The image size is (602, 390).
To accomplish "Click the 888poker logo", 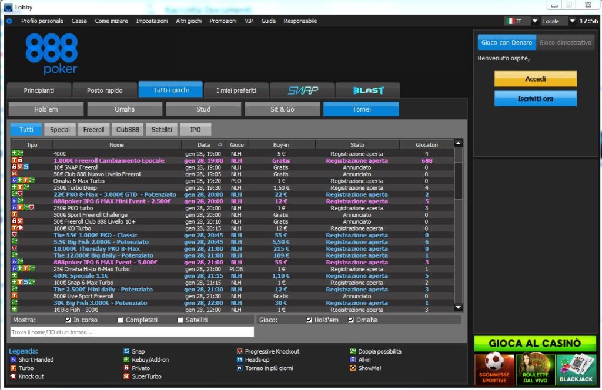I will coord(52,53).
